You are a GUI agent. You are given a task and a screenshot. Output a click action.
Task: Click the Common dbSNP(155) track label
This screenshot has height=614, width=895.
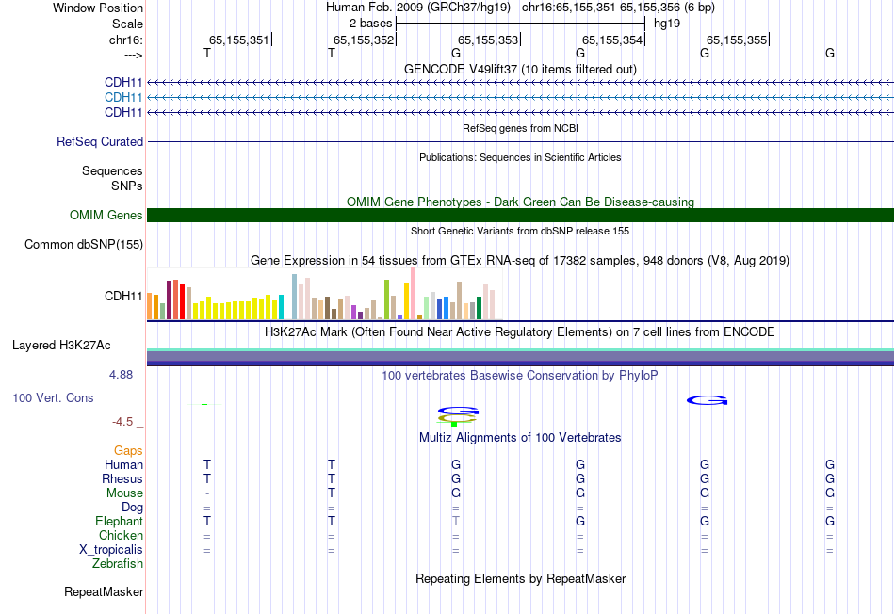(84, 244)
